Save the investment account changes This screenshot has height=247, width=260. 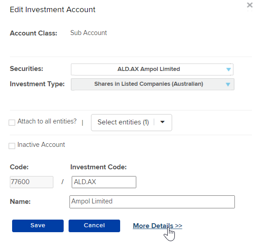38,226
